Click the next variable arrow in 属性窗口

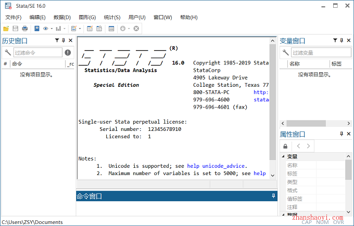pos(308,146)
